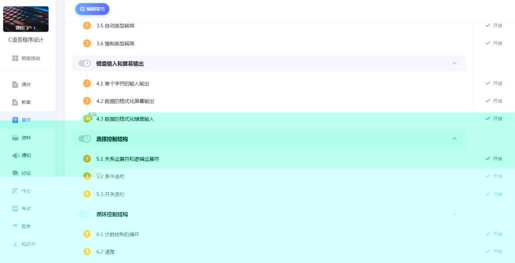Click 开放 status for section 5.3
Image resolution: width=515 pixels, height=263 pixels.
[x=494, y=194]
